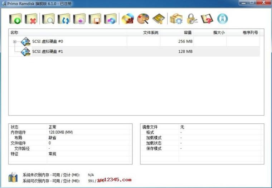Click the disk icon of SCSI 虚拟硬盘 #0
The height and width of the screenshot is (188, 272).
coord(25,41)
